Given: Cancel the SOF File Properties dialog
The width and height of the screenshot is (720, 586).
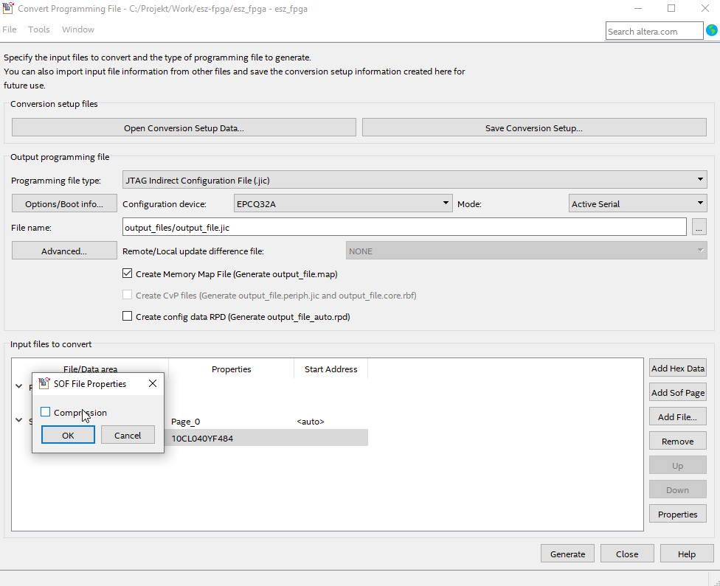Looking at the screenshot, I should 128,435.
